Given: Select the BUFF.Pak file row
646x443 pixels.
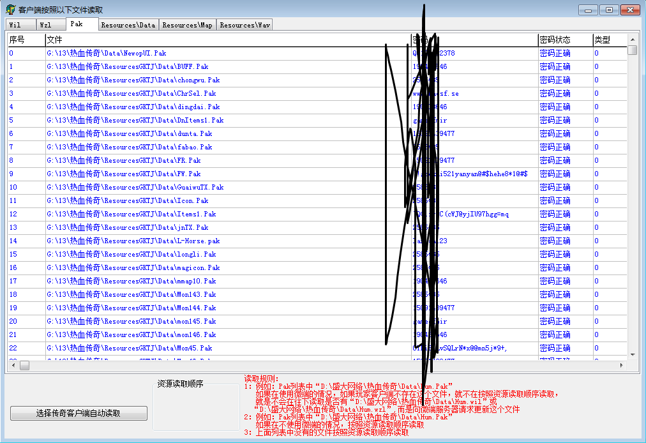Looking at the screenshot, I should pos(128,67).
